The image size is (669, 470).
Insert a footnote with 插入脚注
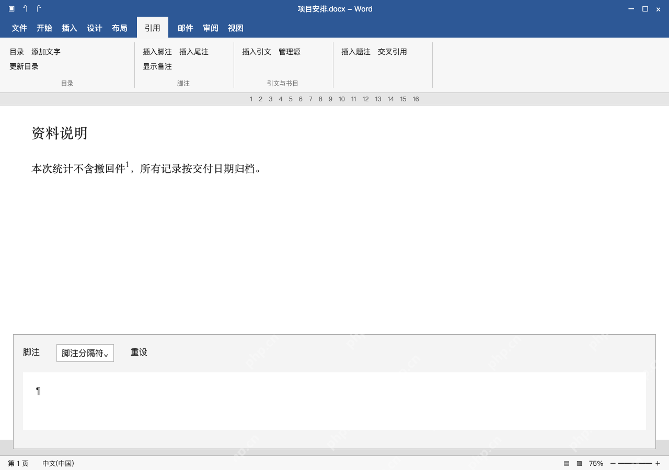click(157, 52)
